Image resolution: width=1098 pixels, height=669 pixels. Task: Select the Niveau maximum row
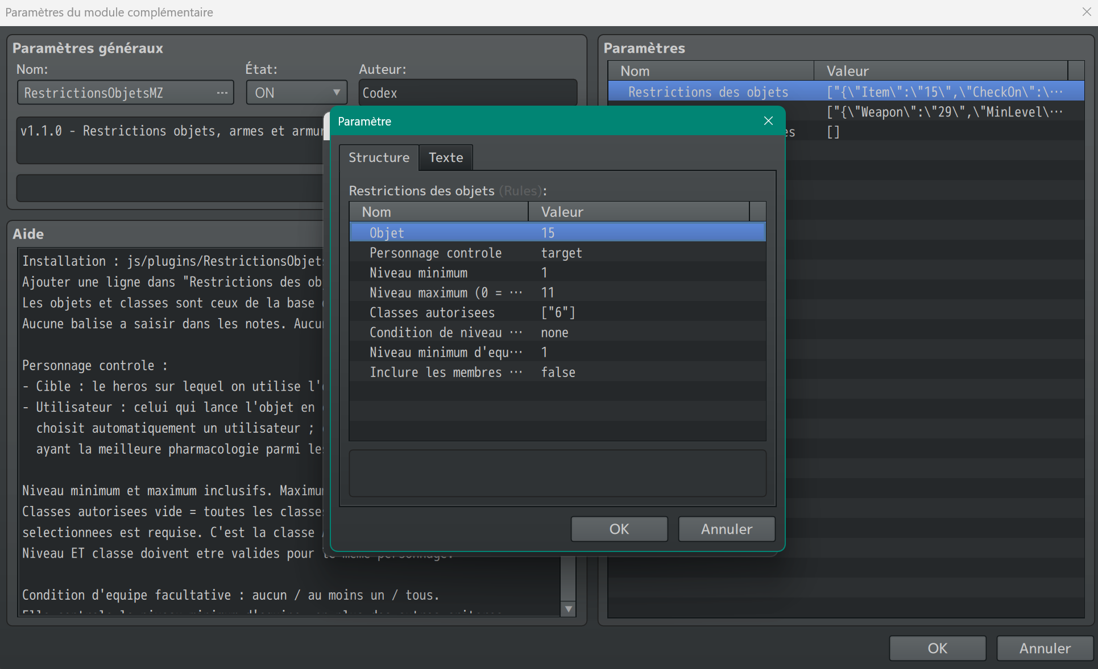[x=557, y=292]
